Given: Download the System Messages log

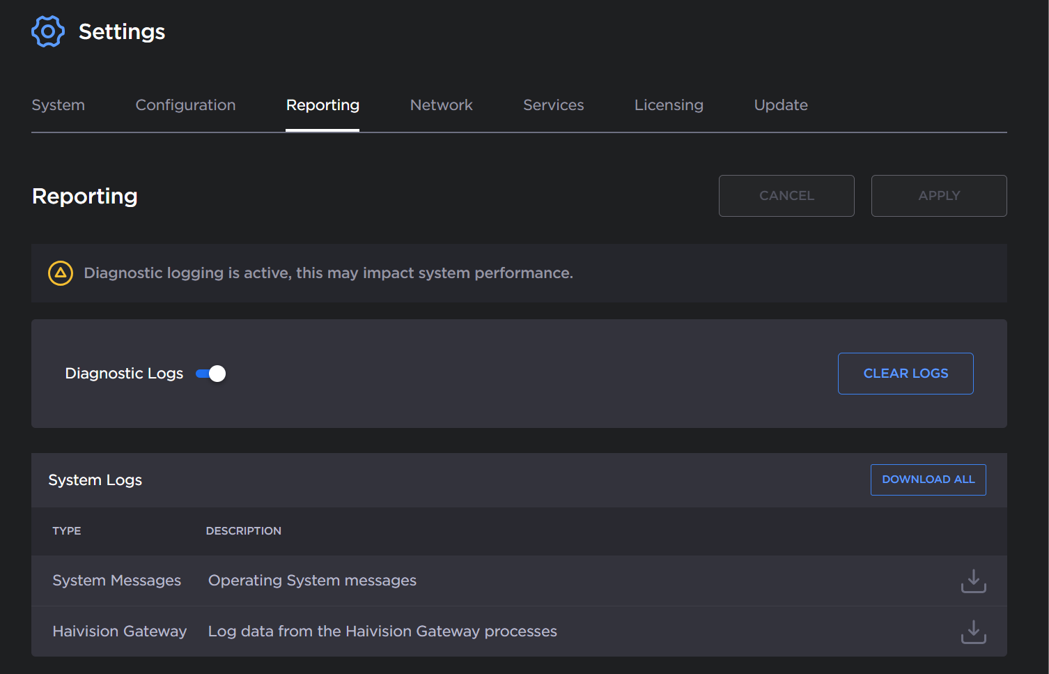Looking at the screenshot, I should pyautogui.click(x=973, y=581).
